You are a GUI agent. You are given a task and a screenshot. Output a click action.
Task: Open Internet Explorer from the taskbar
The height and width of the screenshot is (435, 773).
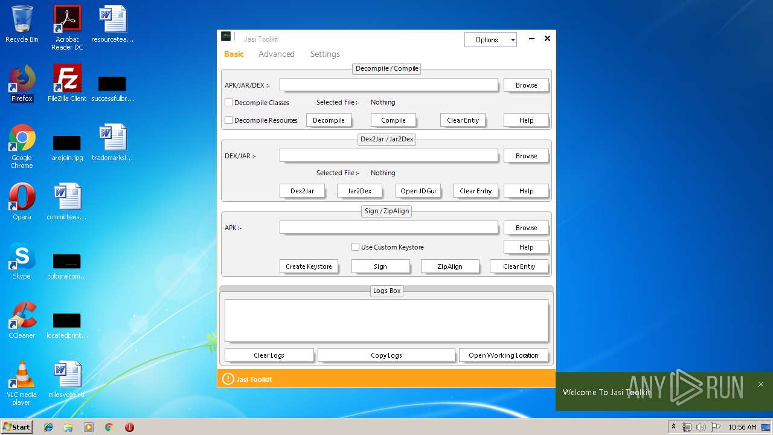click(x=48, y=427)
